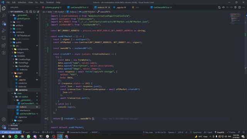Switch to schema.graphql tab

(52, 7)
